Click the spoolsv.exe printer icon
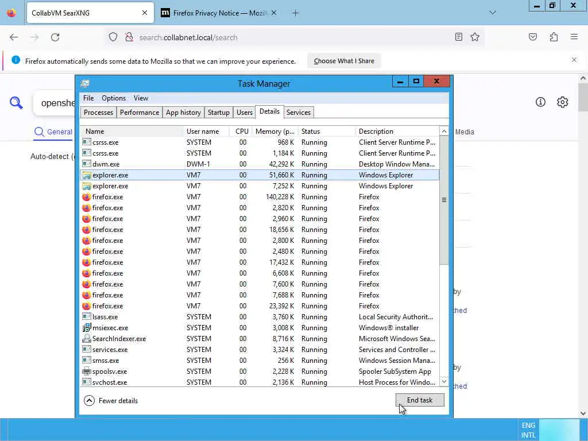 click(x=87, y=372)
